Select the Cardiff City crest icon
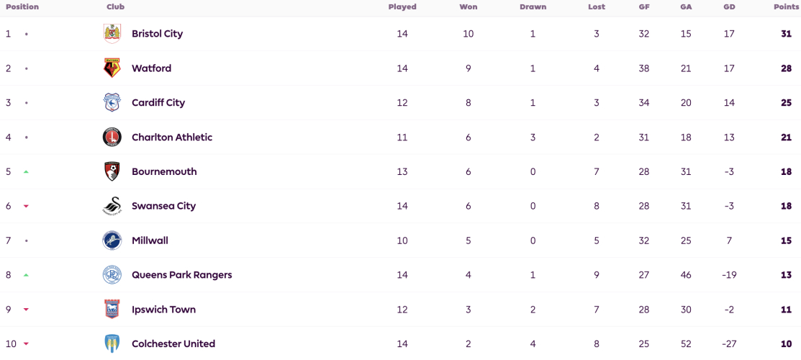The height and width of the screenshot is (360, 801). pos(112,102)
